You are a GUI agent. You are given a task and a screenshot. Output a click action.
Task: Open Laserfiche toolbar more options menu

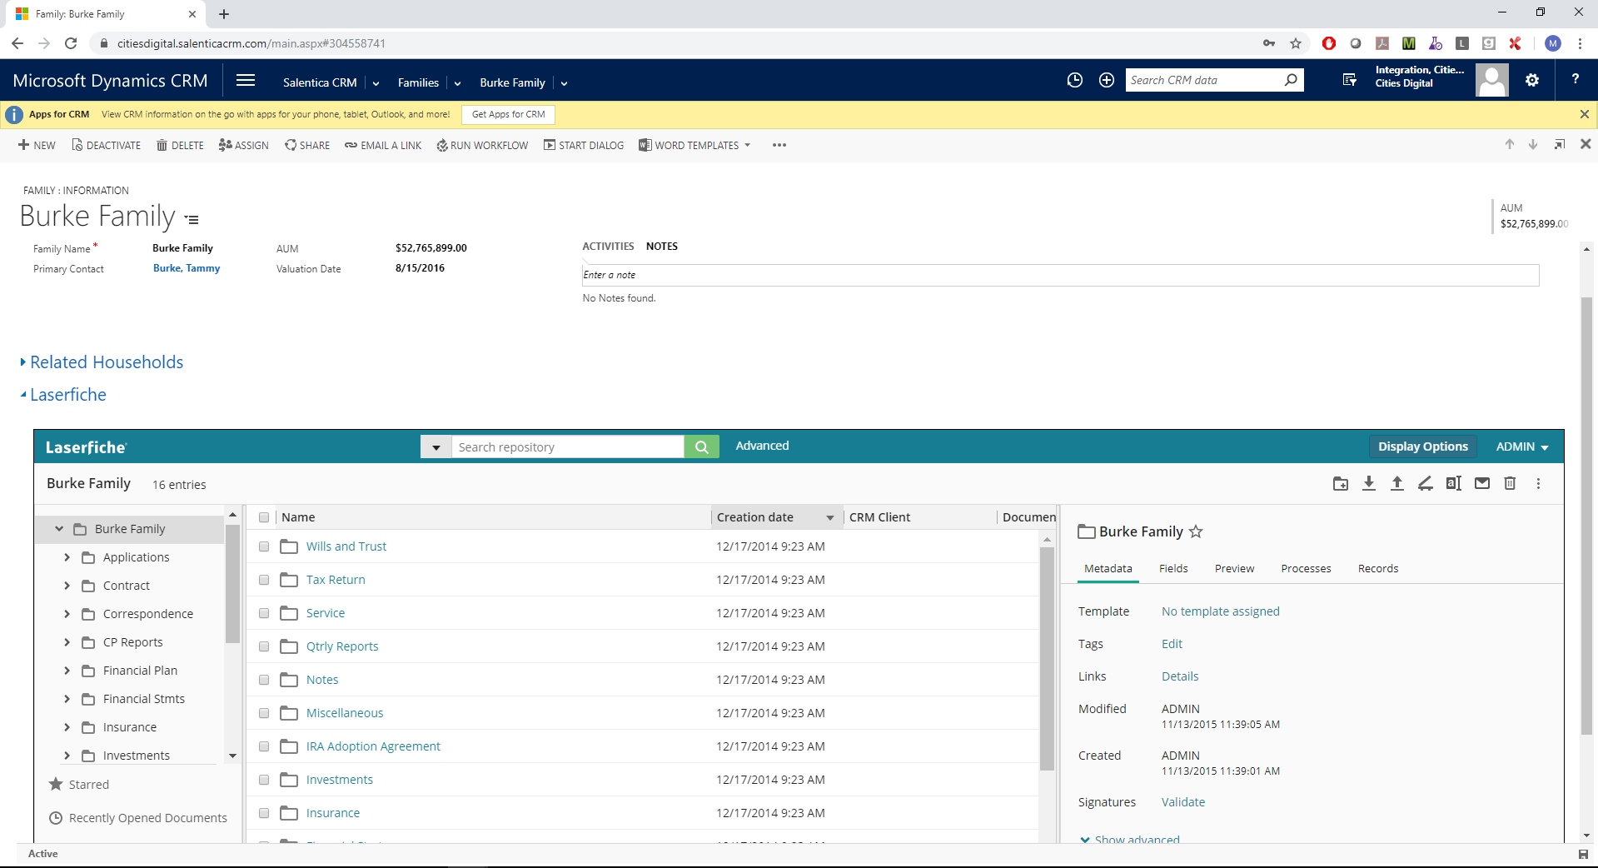[x=1538, y=483]
